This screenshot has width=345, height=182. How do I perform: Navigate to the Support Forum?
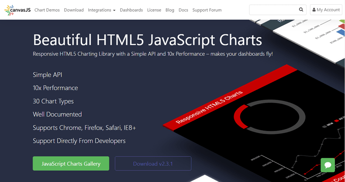(207, 10)
